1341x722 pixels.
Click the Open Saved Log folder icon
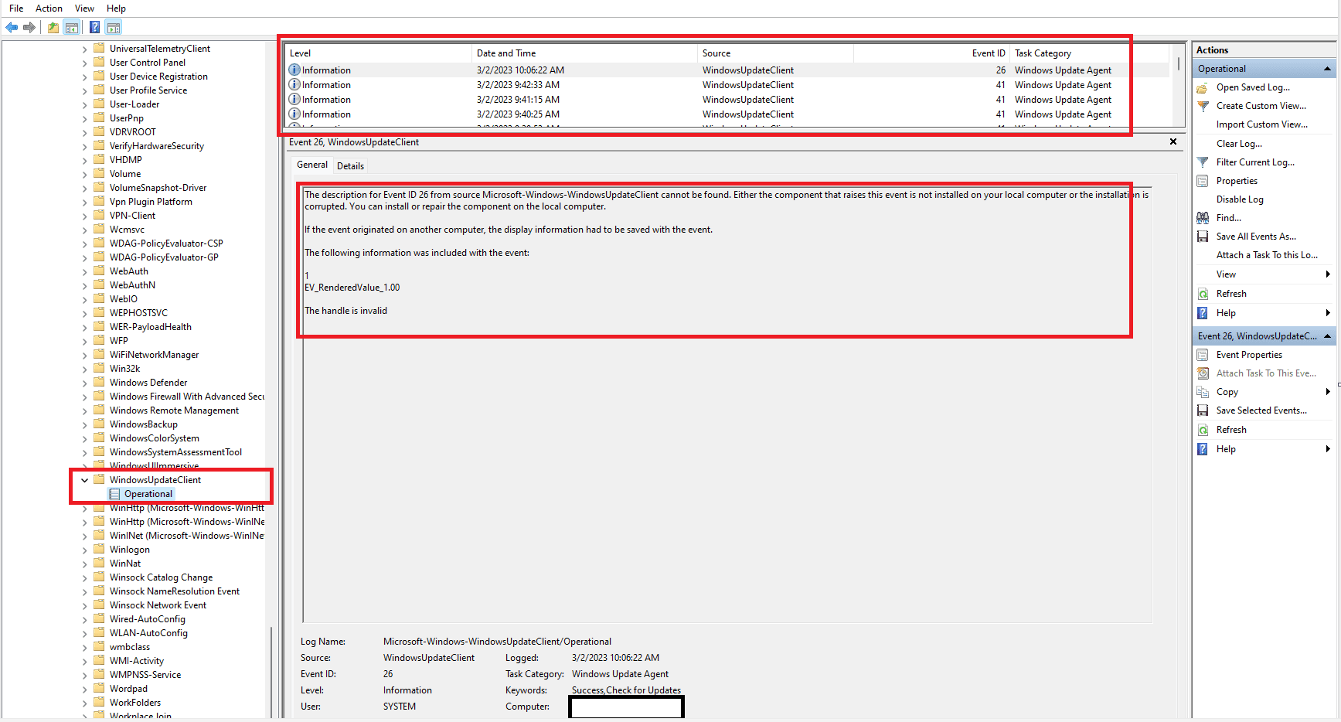(x=1203, y=87)
